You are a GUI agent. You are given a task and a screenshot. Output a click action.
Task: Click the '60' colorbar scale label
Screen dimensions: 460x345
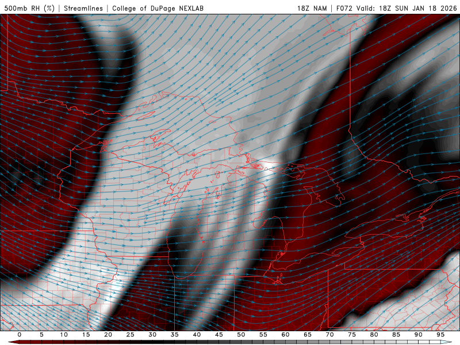(x=285, y=335)
